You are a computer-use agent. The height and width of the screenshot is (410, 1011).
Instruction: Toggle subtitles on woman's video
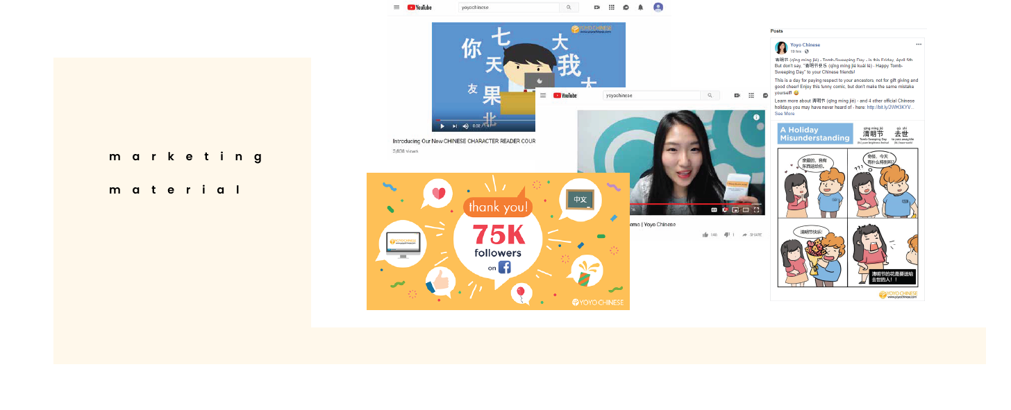click(x=714, y=210)
